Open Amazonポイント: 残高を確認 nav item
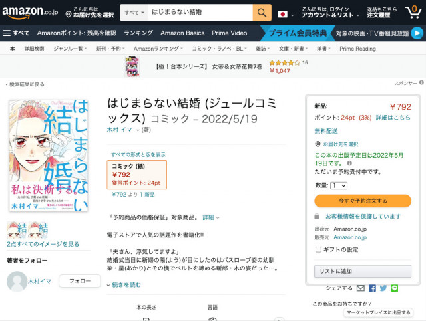This screenshot has height=321, width=426. pyautogui.click(x=77, y=33)
